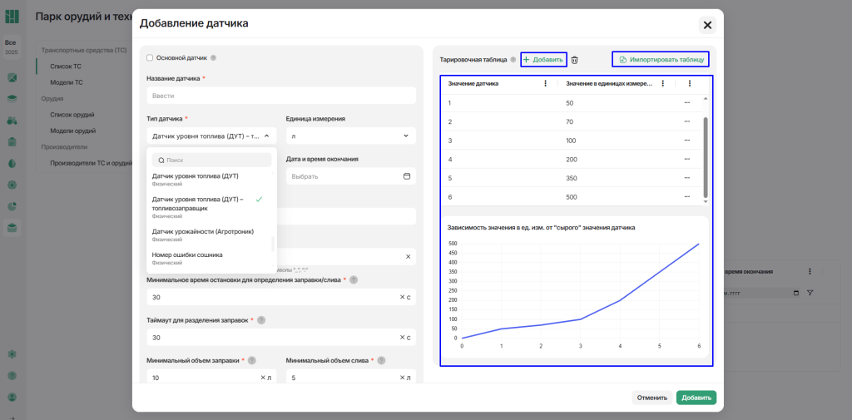The height and width of the screenshot is (420, 852).
Task: Choose Номер ошибки сошника from list
Action: [x=187, y=254]
